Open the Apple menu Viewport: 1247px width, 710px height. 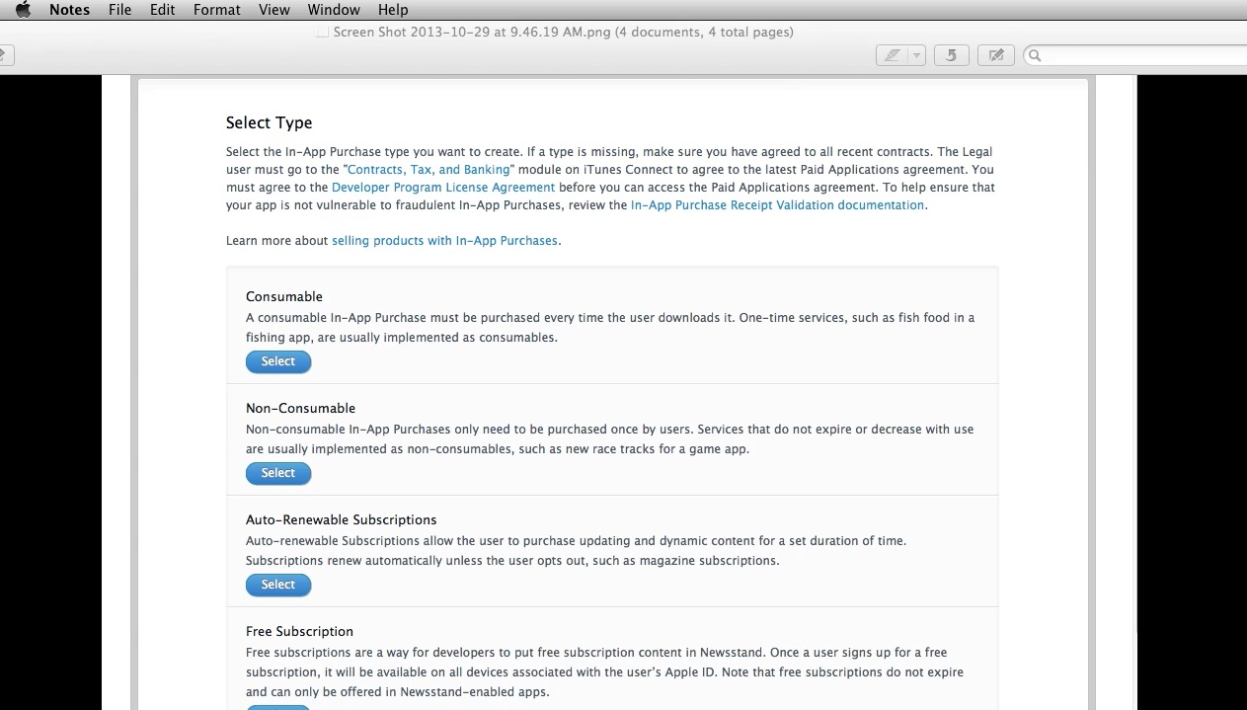click(x=23, y=10)
